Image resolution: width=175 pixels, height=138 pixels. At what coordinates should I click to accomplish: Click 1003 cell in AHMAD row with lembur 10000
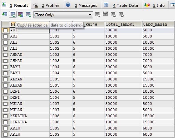click(x=61, y=61)
